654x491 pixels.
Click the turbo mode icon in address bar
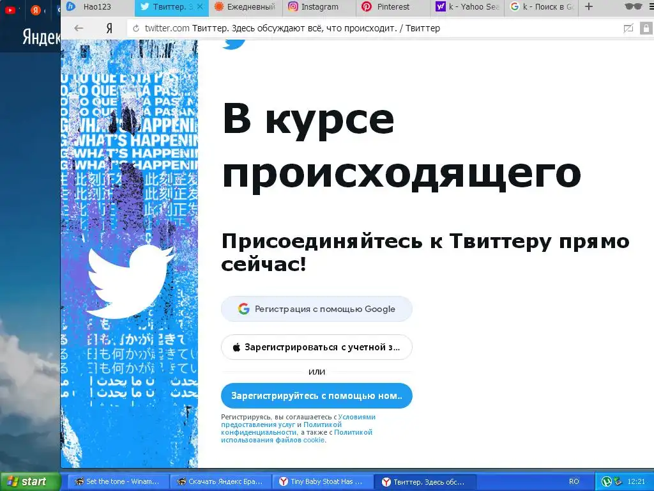point(628,28)
